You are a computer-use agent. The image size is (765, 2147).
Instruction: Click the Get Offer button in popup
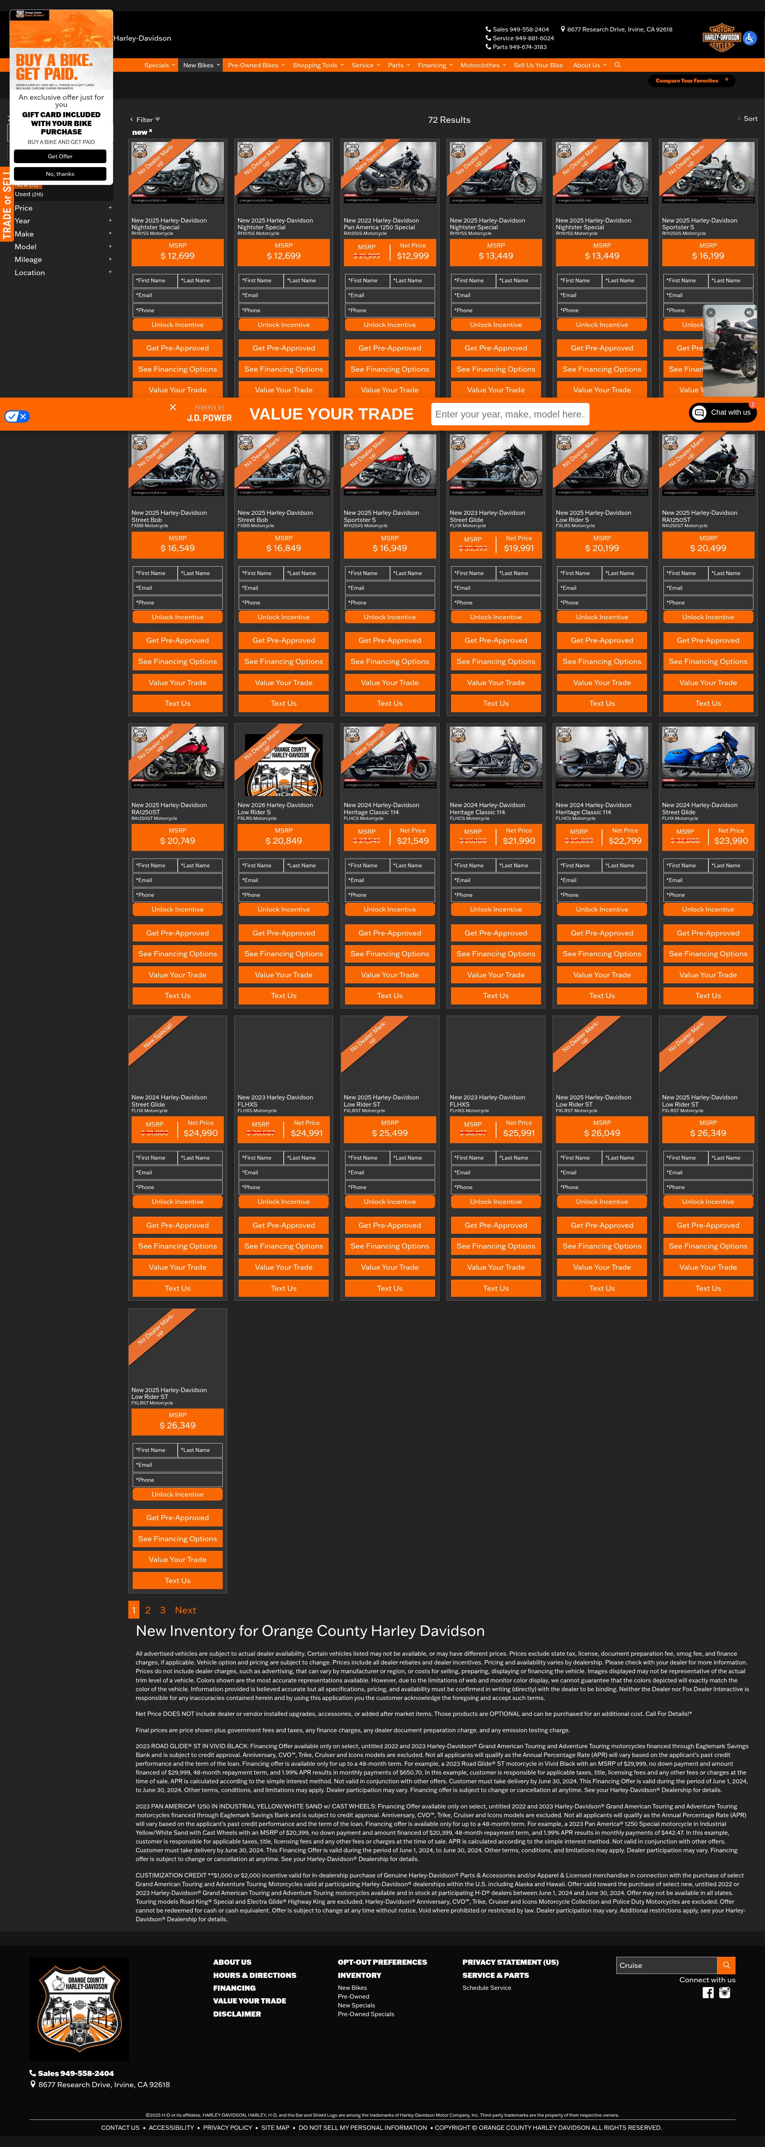pos(60,157)
